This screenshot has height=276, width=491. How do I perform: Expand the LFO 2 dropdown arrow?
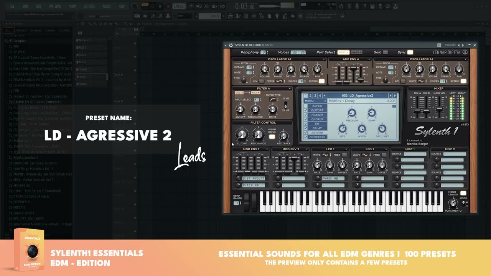point(386,149)
